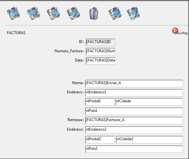Click the vtCidade2 field
The width and height of the screenshot is (189, 159).
[150, 140]
